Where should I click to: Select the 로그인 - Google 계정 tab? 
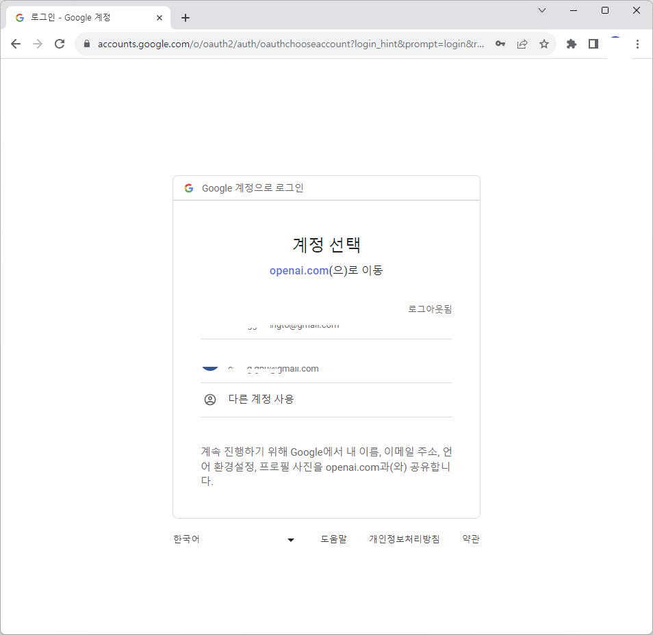88,18
